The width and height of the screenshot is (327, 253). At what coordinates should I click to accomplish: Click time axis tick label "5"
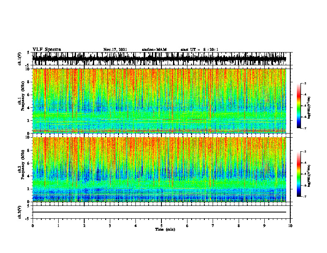click(x=161, y=226)
